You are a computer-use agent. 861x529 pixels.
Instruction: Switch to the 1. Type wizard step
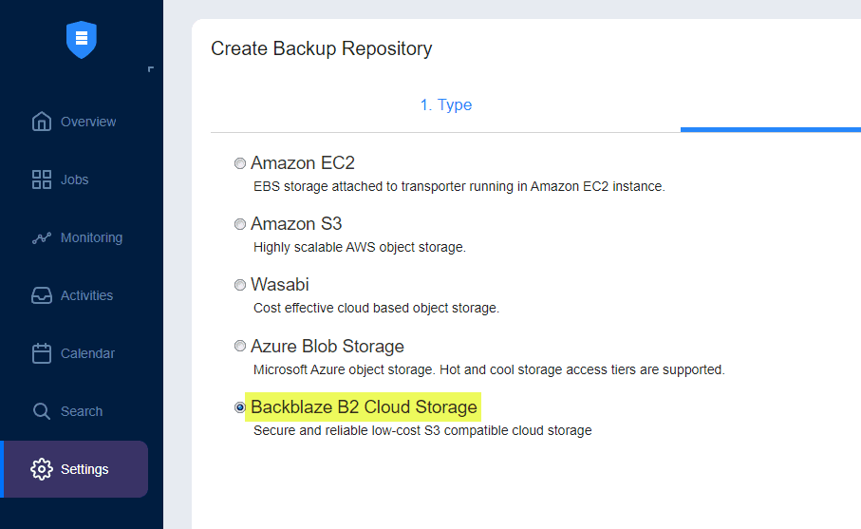coord(445,104)
